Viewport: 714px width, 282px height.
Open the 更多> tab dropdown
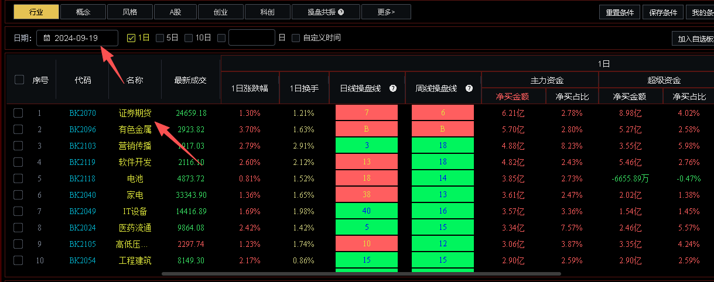pyautogui.click(x=385, y=12)
